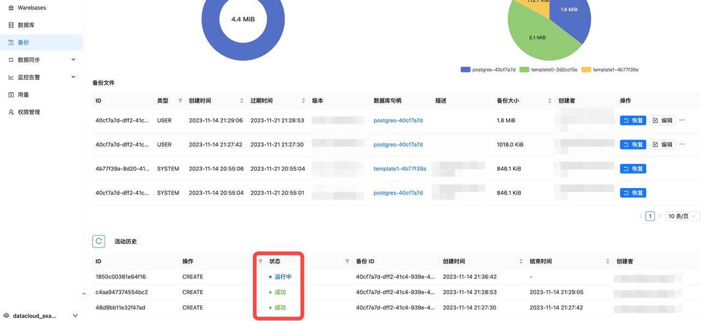The image size is (701, 321).
Task: Sort backup files by 备份大小
Action: click(549, 101)
